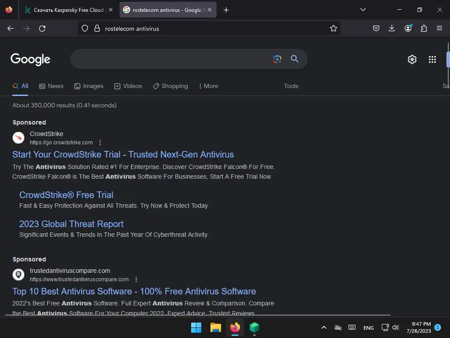Screen dimensions: 450x338
Task: Bookmark this page with the star
Action: tap(333, 29)
